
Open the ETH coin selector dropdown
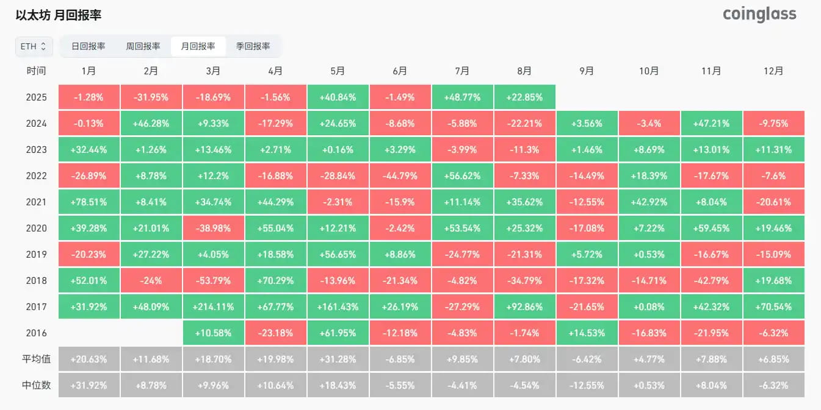[34, 46]
